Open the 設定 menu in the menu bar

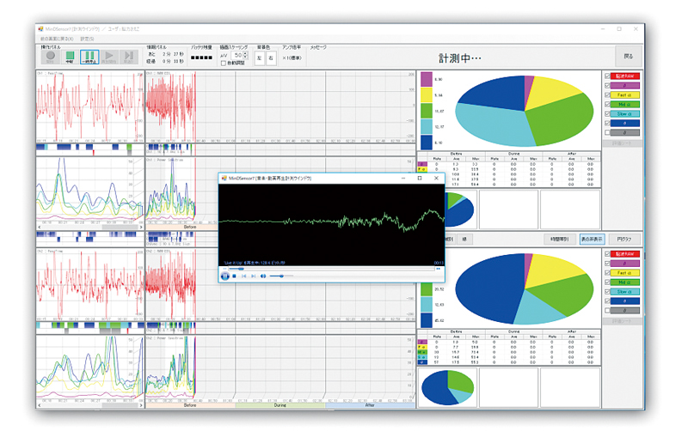(87, 39)
